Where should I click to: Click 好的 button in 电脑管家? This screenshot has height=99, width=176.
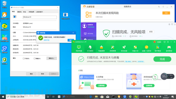click(151, 32)
